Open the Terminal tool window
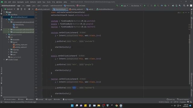 tap(40, 99)
